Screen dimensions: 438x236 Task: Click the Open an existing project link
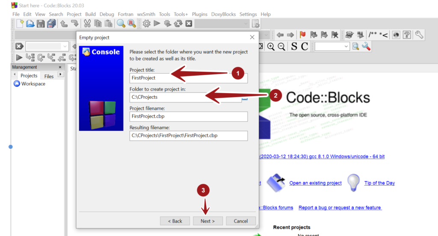(315, 183)
